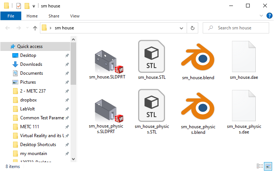Switch to the Details view icon
Viewport: 274px width, 171px height.
[x=260, y=166]
